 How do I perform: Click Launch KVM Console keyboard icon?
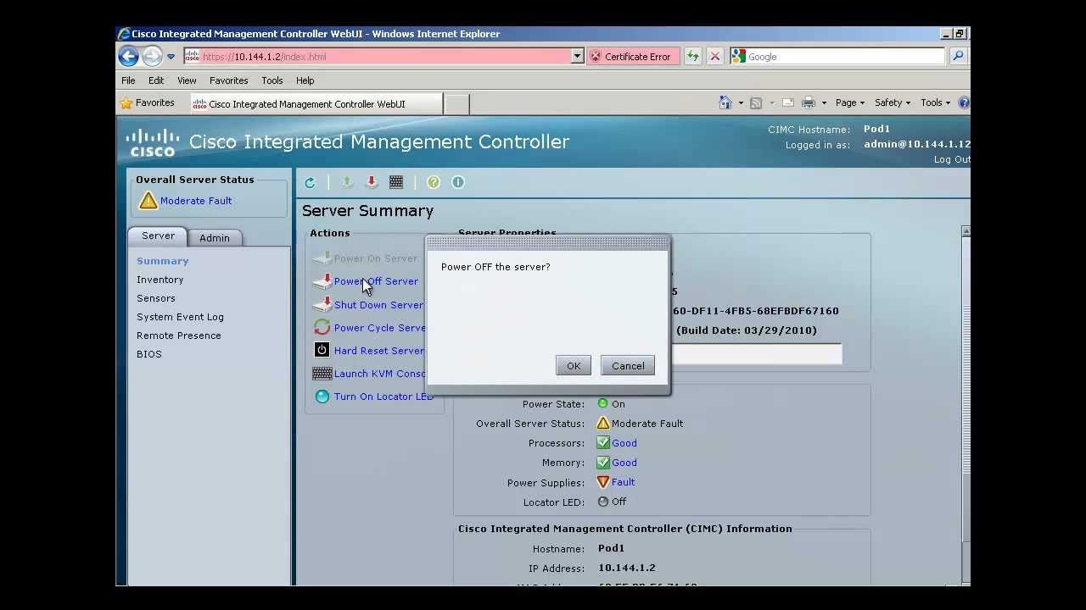322,373
